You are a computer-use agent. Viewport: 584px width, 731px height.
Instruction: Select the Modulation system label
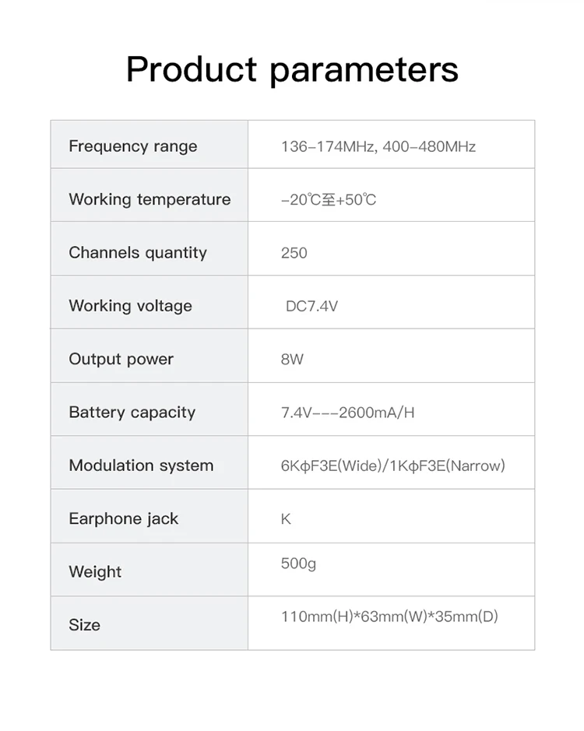coord(142,466)
